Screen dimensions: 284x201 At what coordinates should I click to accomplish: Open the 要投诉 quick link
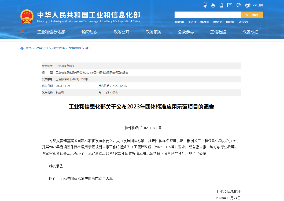click(x=243, y=22)
